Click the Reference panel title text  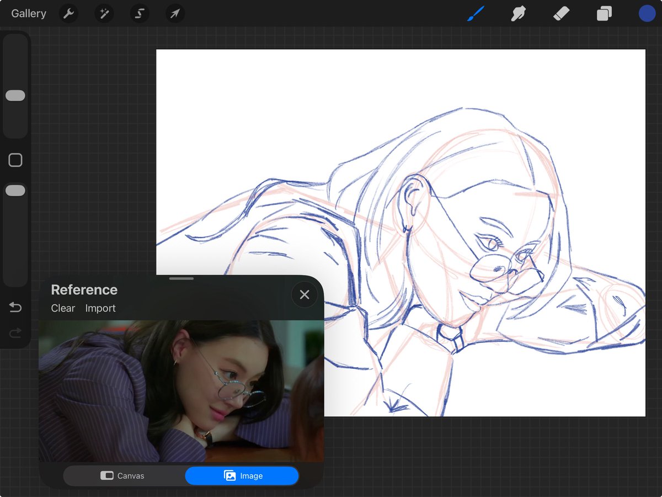click(84, 290)
